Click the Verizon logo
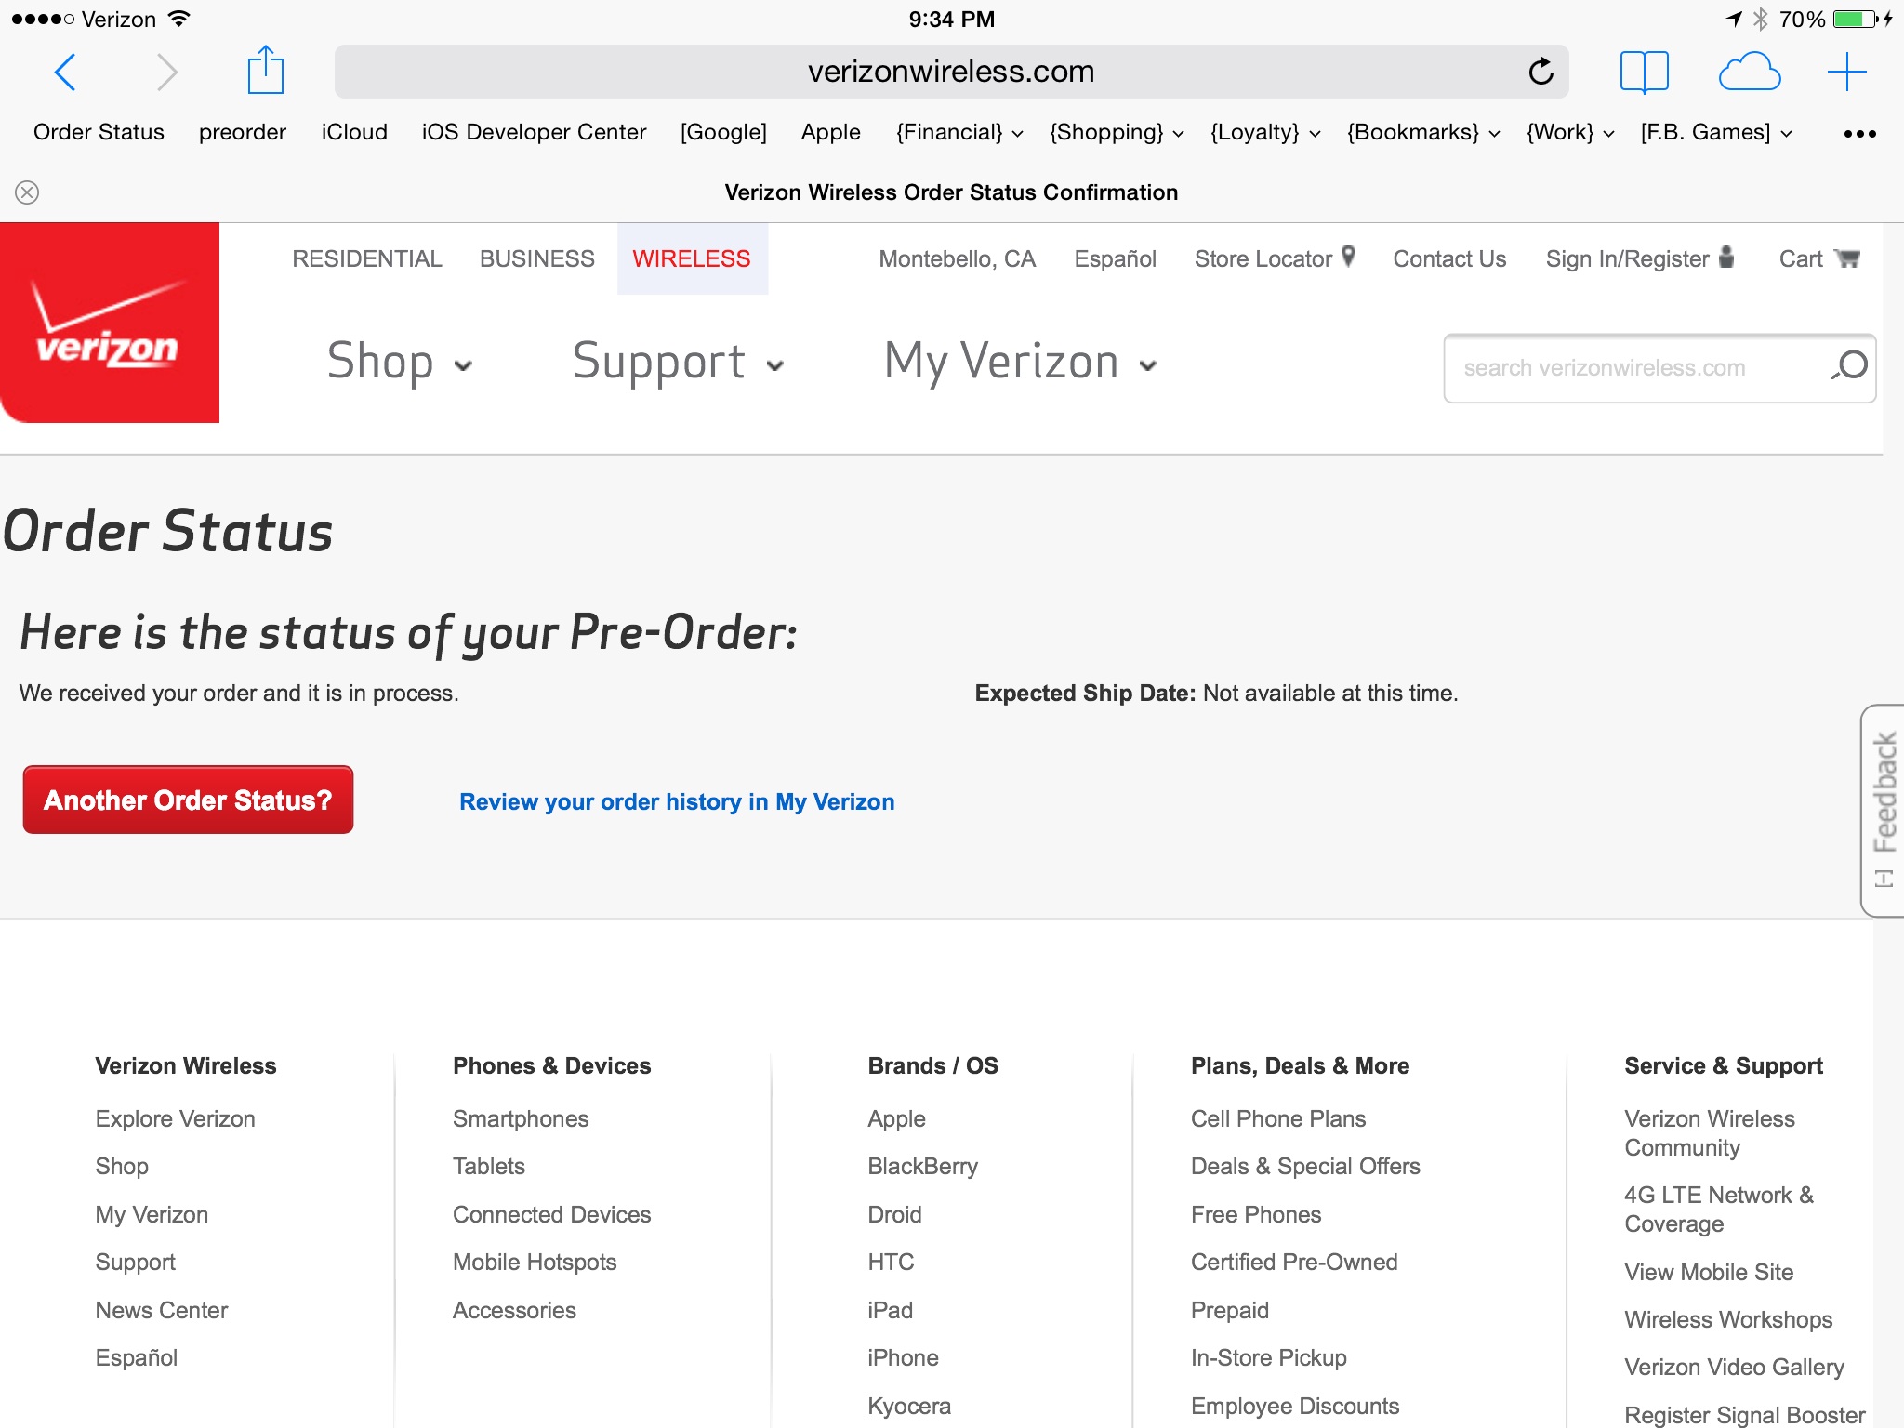The image size is (1904, 1428). point(110,323)
